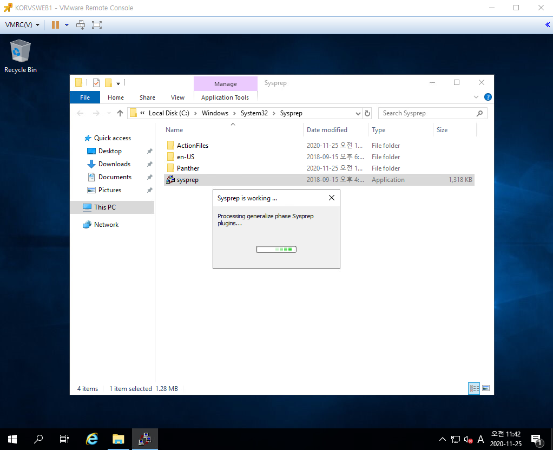Open the power options dropdown arrow
This screenshot has width=553, height=450.
coord(67,25)
